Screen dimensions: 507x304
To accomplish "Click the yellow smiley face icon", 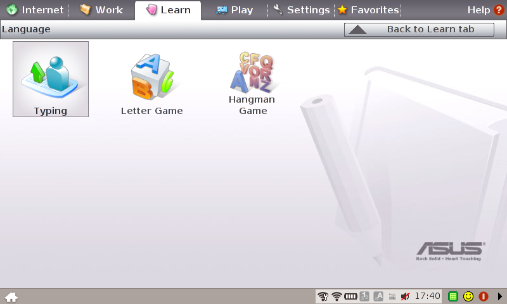I will [x=468, y=296].
